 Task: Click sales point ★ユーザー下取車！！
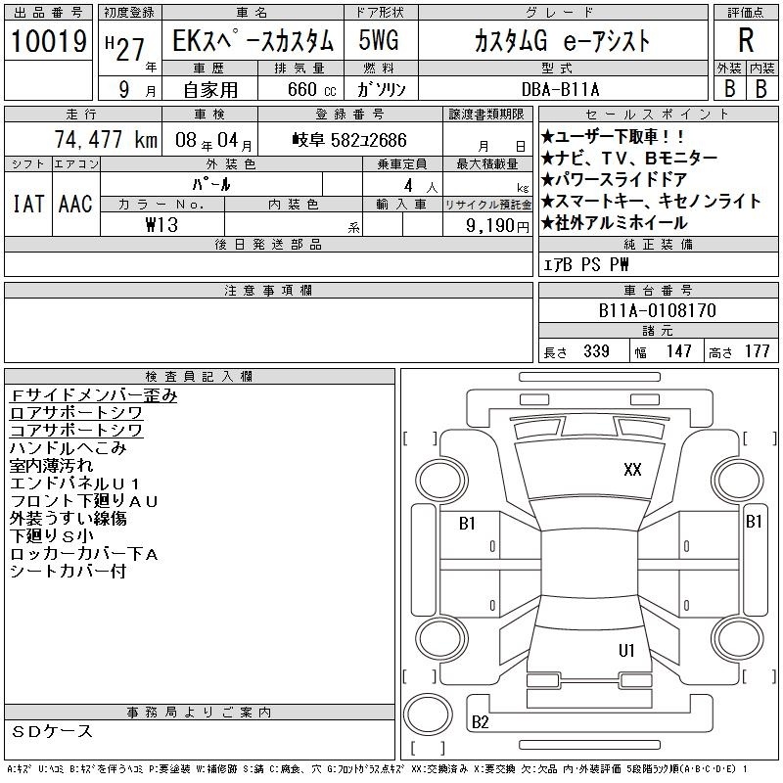[613, 137]
